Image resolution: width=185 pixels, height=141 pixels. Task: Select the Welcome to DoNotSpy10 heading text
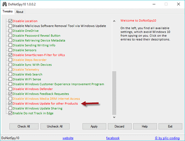click(138, 21)
